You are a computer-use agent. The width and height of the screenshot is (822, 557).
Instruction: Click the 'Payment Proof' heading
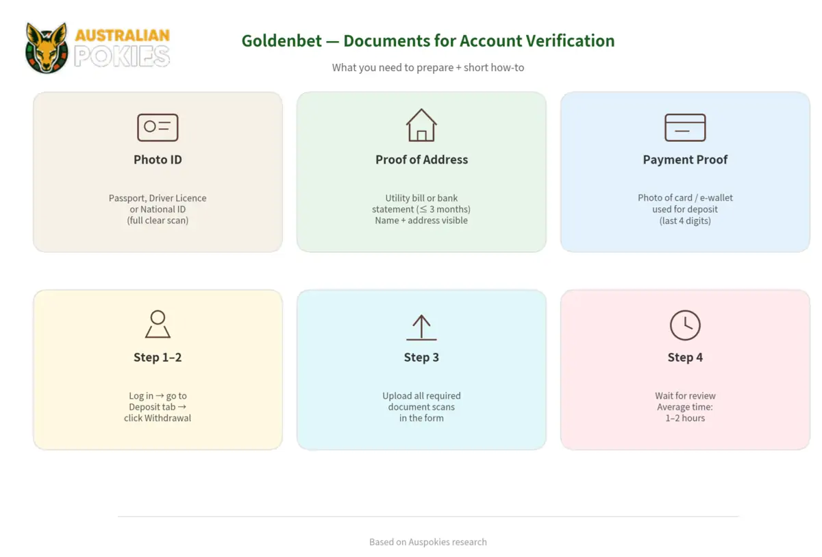(x=685, y=160)
